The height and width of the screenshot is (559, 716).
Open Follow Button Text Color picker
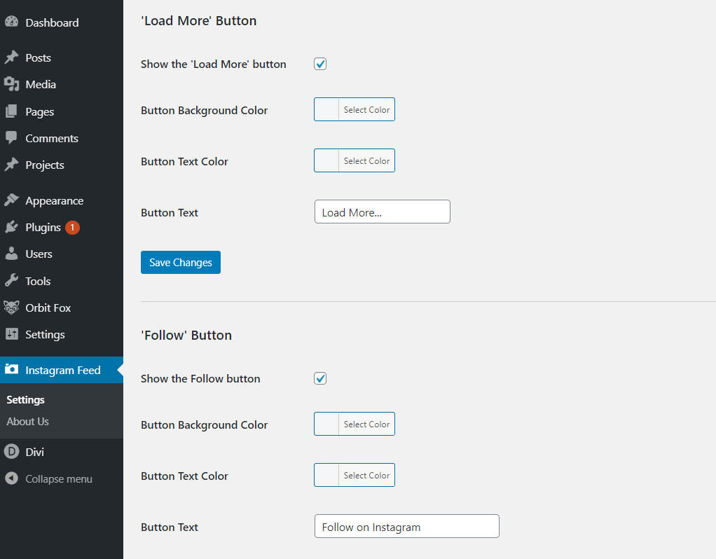[354, 475]
